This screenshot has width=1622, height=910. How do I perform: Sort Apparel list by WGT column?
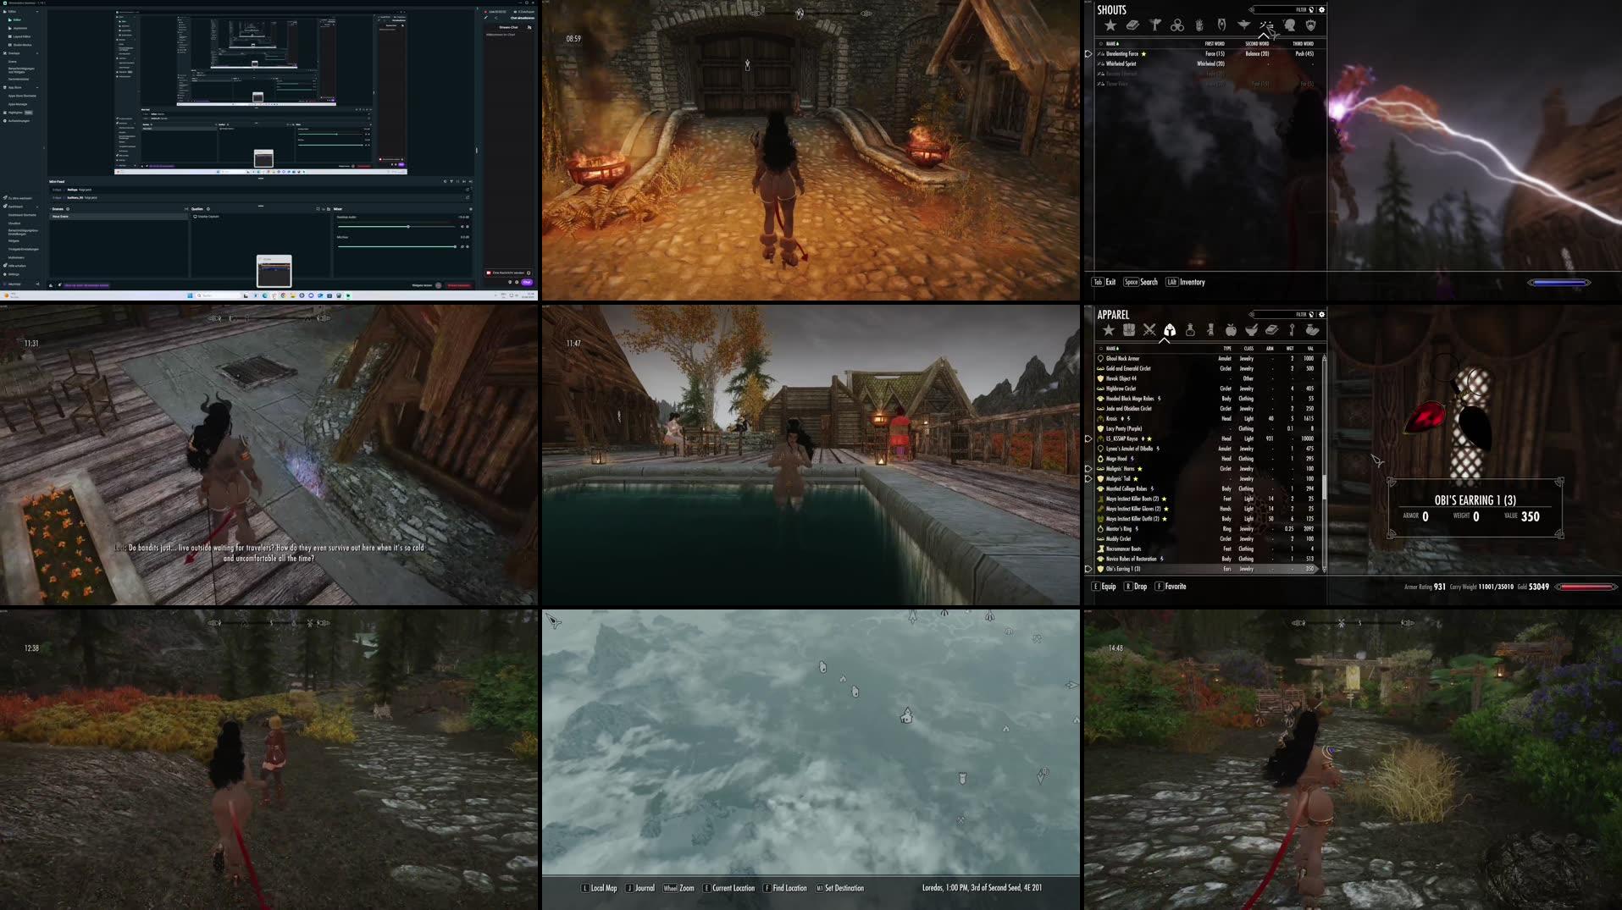point(1290,348)
